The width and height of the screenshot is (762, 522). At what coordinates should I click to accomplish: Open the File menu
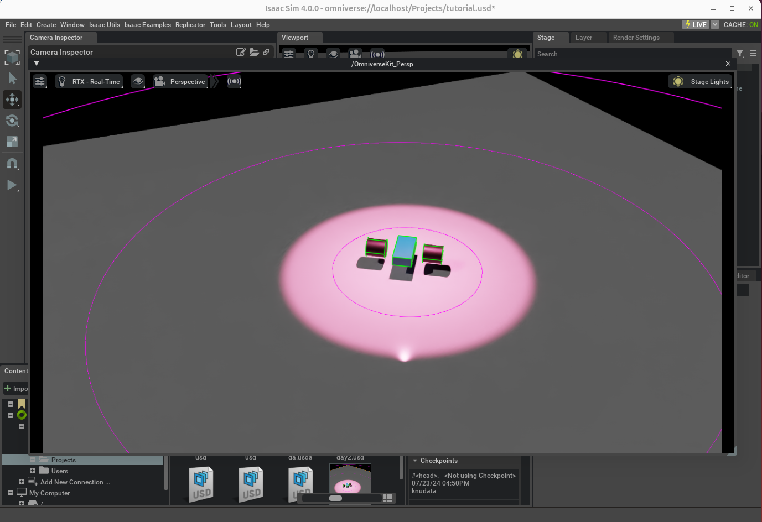[11, 25]
